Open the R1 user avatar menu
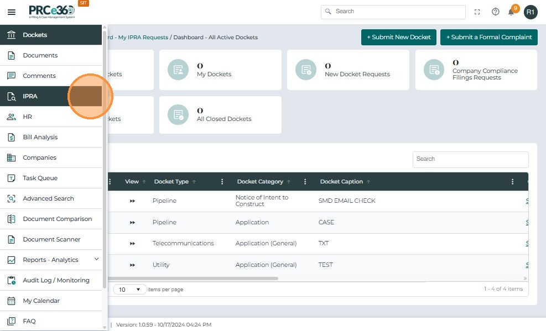546x331 pixels. (531, 12)
